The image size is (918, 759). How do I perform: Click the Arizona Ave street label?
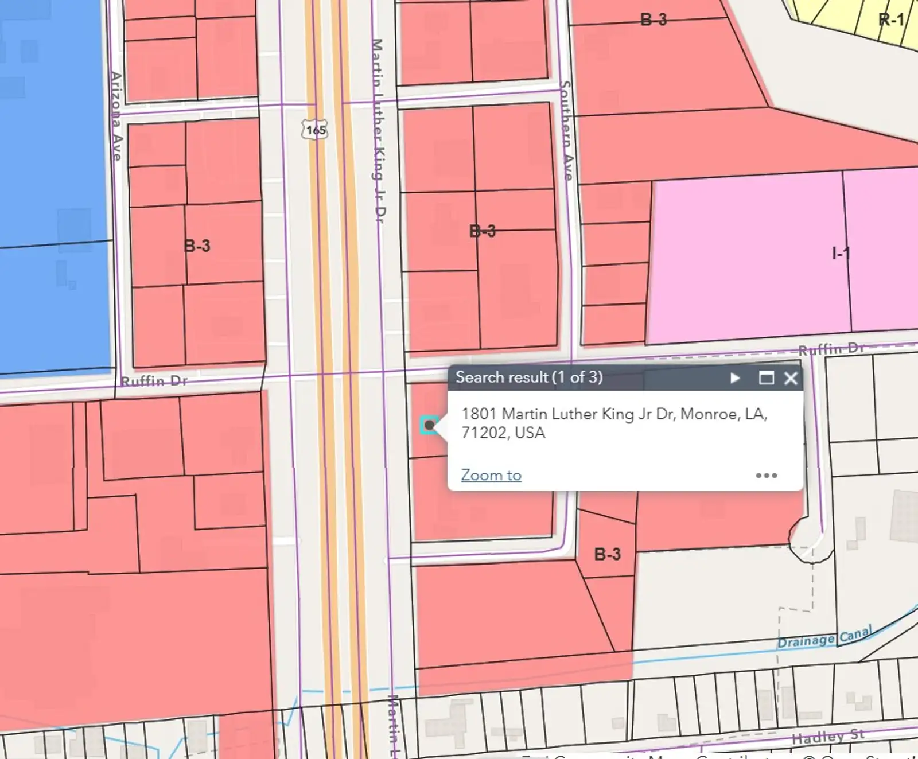coord(116,116)
